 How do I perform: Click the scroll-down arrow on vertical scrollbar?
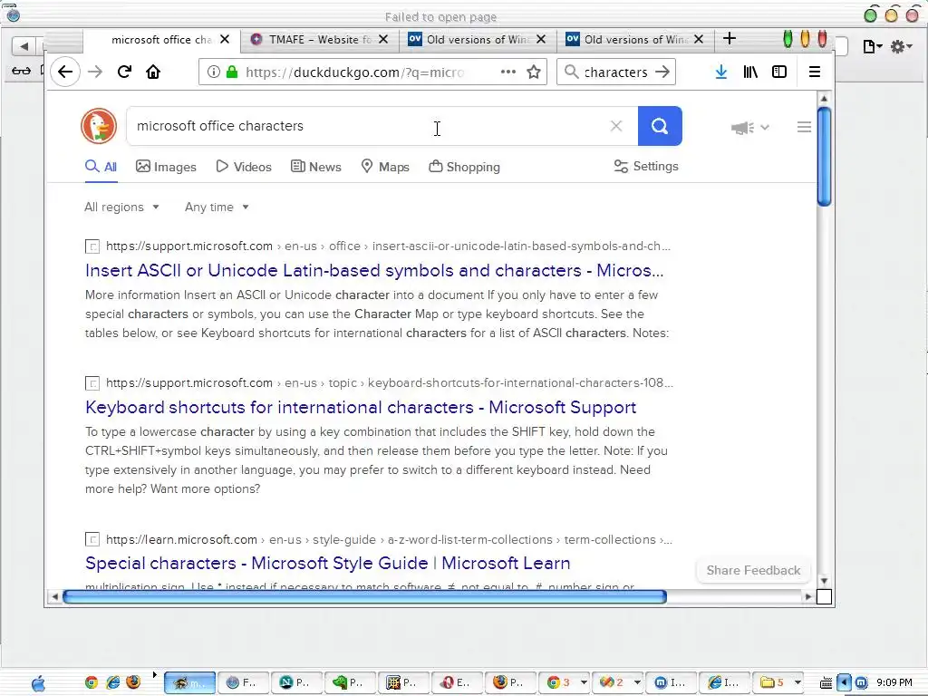tap(824, 581)
